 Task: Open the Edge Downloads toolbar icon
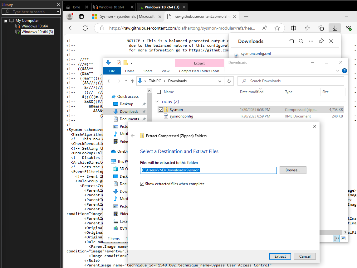[x=335, y=28]
